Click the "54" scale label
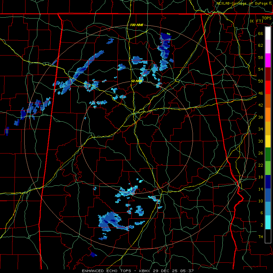273x273 pixels. tap(261, 69)
